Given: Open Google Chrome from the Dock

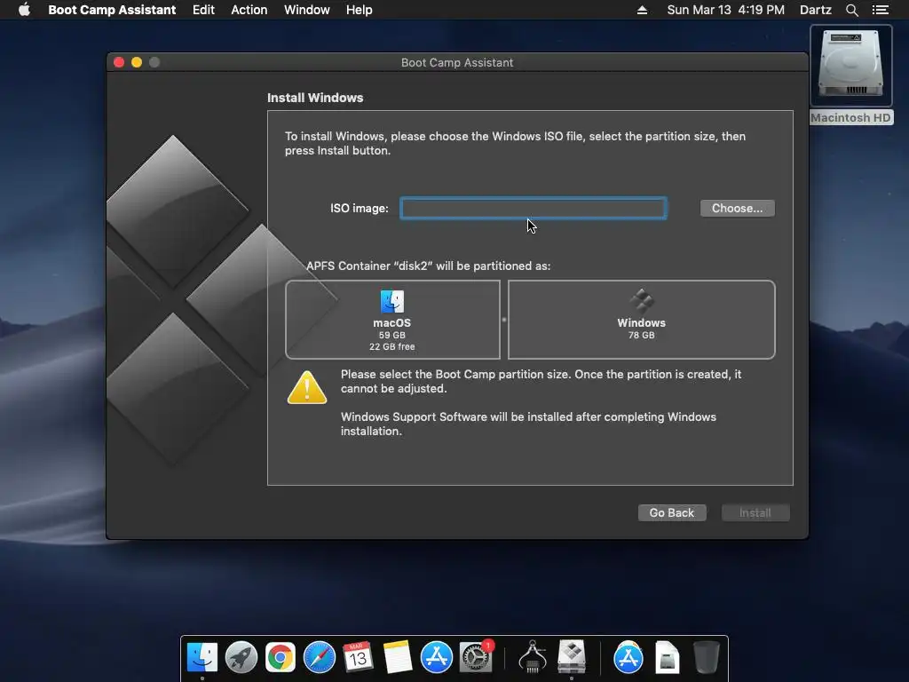Looking at the screenshot, I should click(280, 657).
